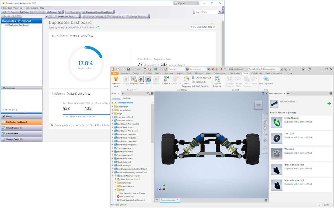The image size is (334, 208).
Task: Expand Shock Absorber Front:1 node
Action: pyautogui.click(x=112, y=176)
